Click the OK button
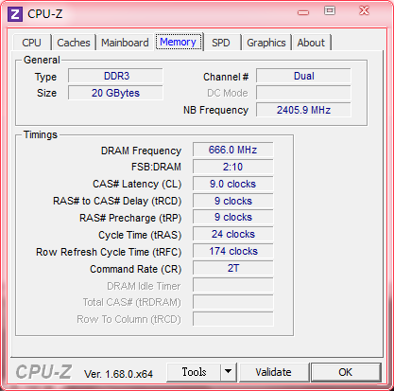 346,372
